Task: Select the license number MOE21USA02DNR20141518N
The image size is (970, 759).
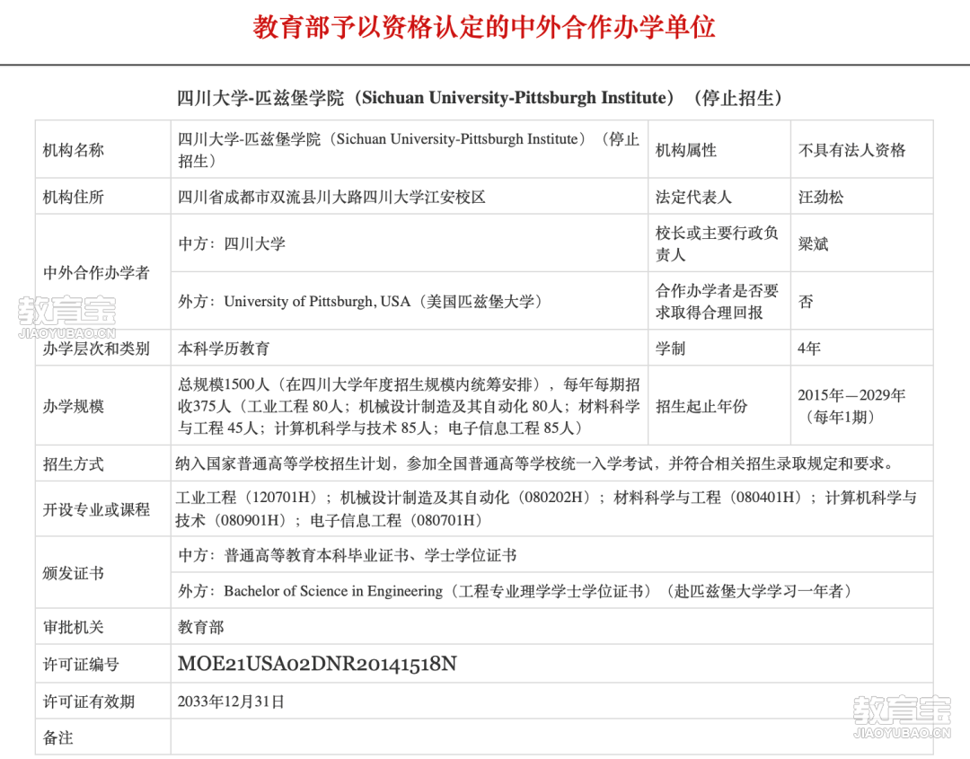Action: coord(317,664)
